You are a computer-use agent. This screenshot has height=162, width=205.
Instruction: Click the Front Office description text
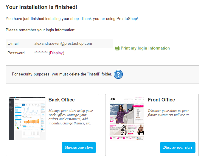[168, 113]
